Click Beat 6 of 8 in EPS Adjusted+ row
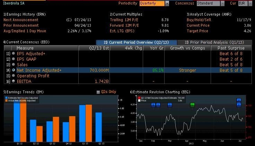Image resolution: width=255 pixels, height=146 pixels. [231, 53]
